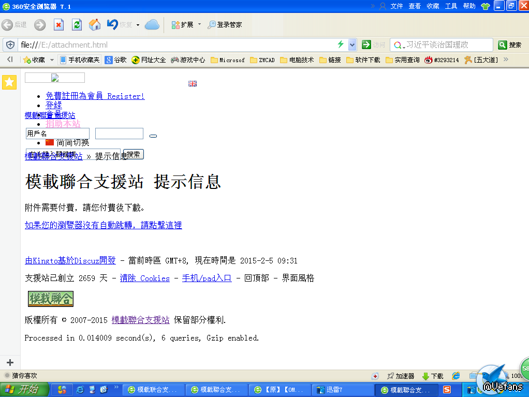Open the [五大道] bookmark
Viewport: 529px width, 397px height.
(481, 60)
